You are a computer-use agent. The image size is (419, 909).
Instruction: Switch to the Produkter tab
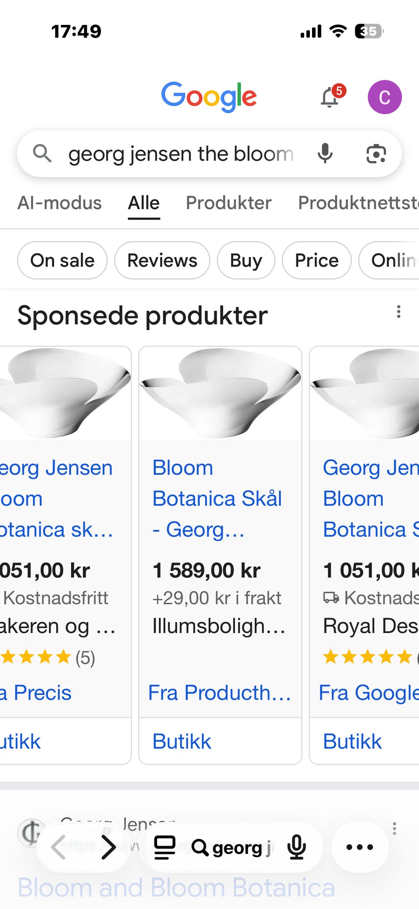coord(228,203)
